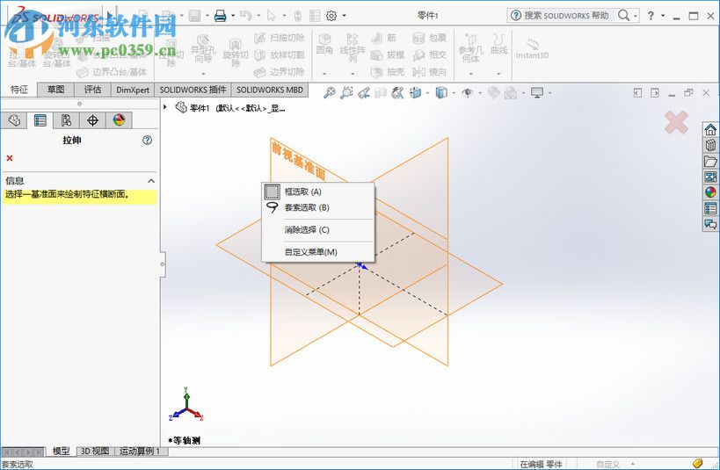The height and width of the screenshot is (470, 720).
Task: Choose 框选取 (A) from context menu
Action: click(x=317, y=192)
